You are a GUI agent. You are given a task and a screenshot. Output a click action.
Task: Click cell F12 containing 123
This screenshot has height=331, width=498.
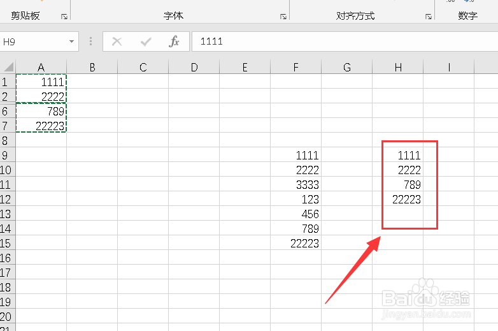(295, 199)
